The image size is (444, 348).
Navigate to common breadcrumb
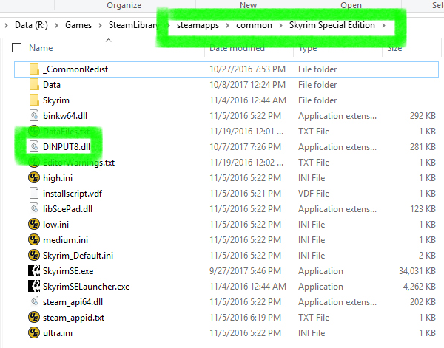(254, 25)
